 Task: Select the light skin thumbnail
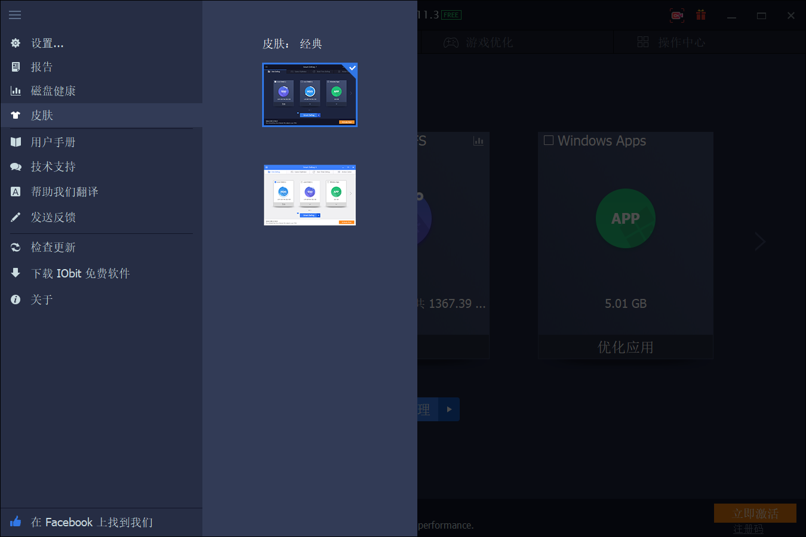click(x=310, y=195)
